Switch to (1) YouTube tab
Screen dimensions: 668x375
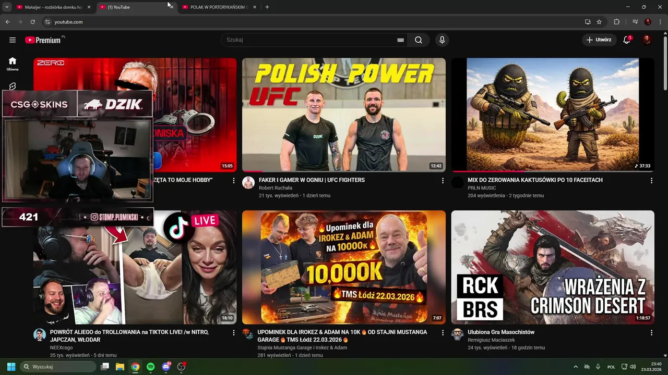[x=136, y=7]
